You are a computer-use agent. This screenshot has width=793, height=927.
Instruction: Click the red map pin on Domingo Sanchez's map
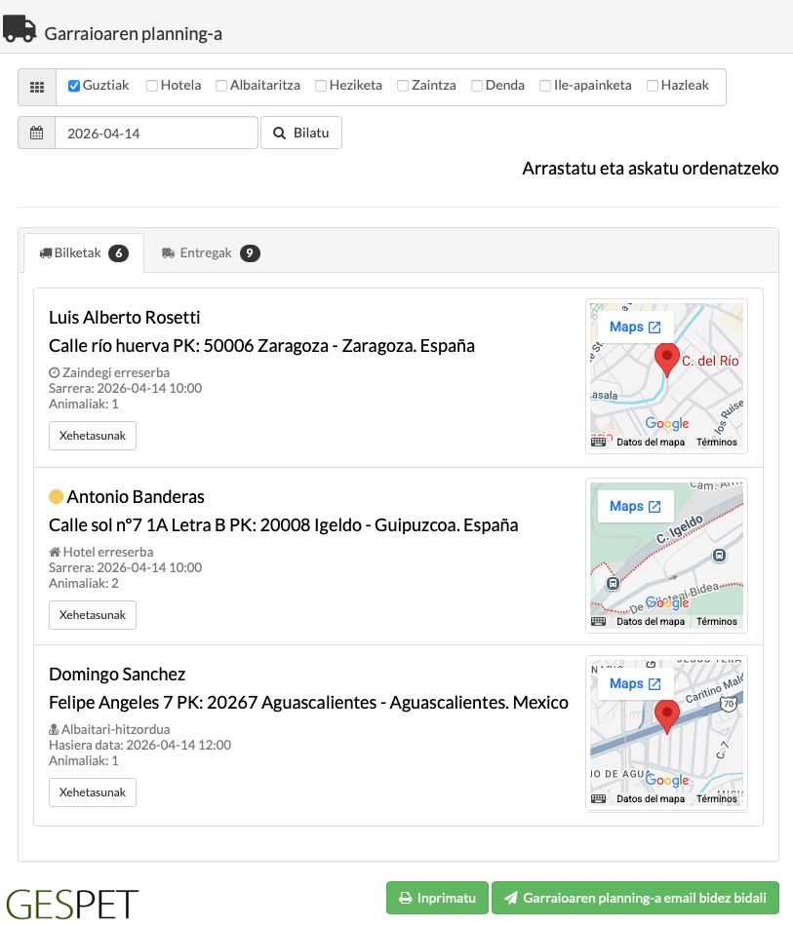pos(666,715)
